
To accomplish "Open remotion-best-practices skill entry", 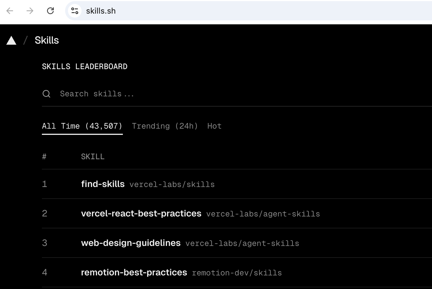I will pos(134,272).
